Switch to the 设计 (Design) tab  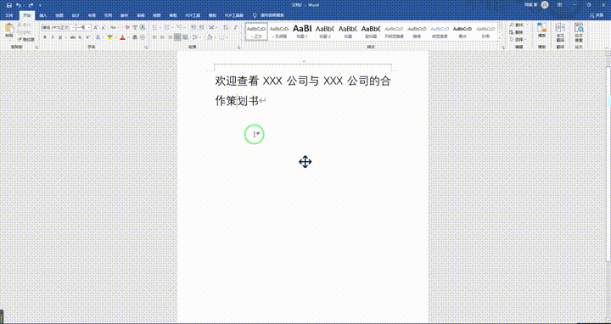click(76, 15)
